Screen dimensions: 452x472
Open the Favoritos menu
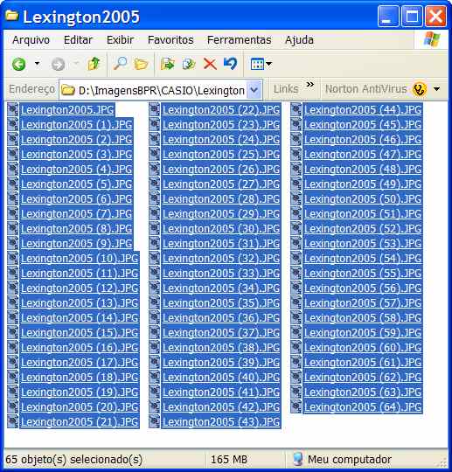click(x=170, y=40)
